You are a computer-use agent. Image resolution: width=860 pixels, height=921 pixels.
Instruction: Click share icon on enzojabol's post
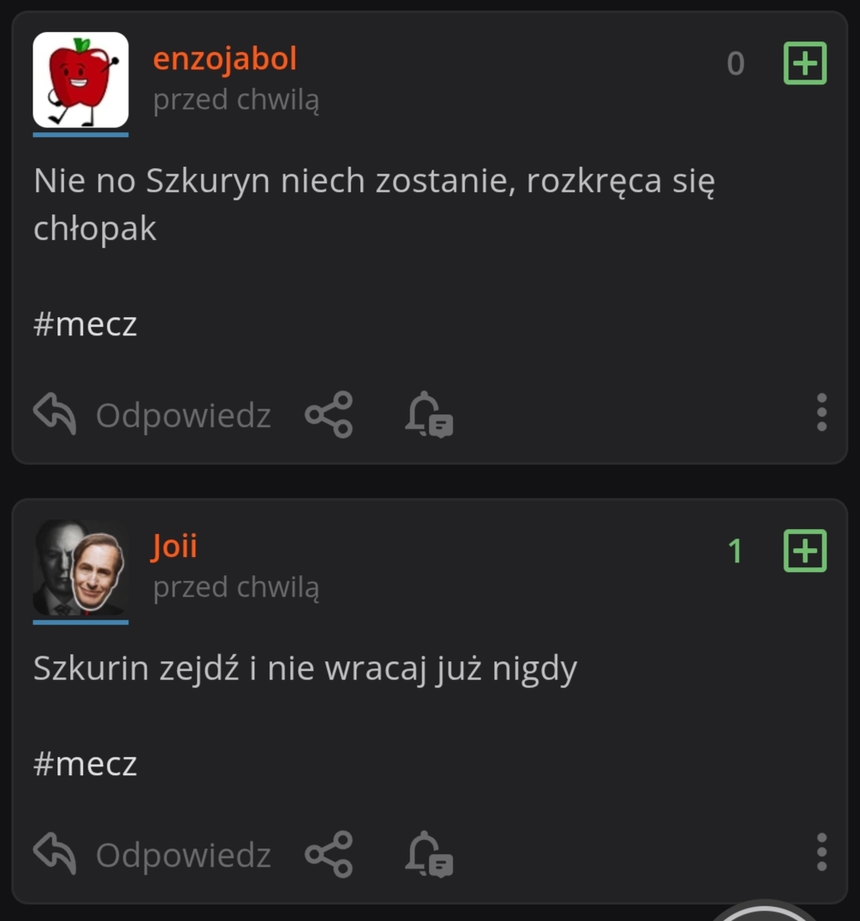[x=328, y=414]
